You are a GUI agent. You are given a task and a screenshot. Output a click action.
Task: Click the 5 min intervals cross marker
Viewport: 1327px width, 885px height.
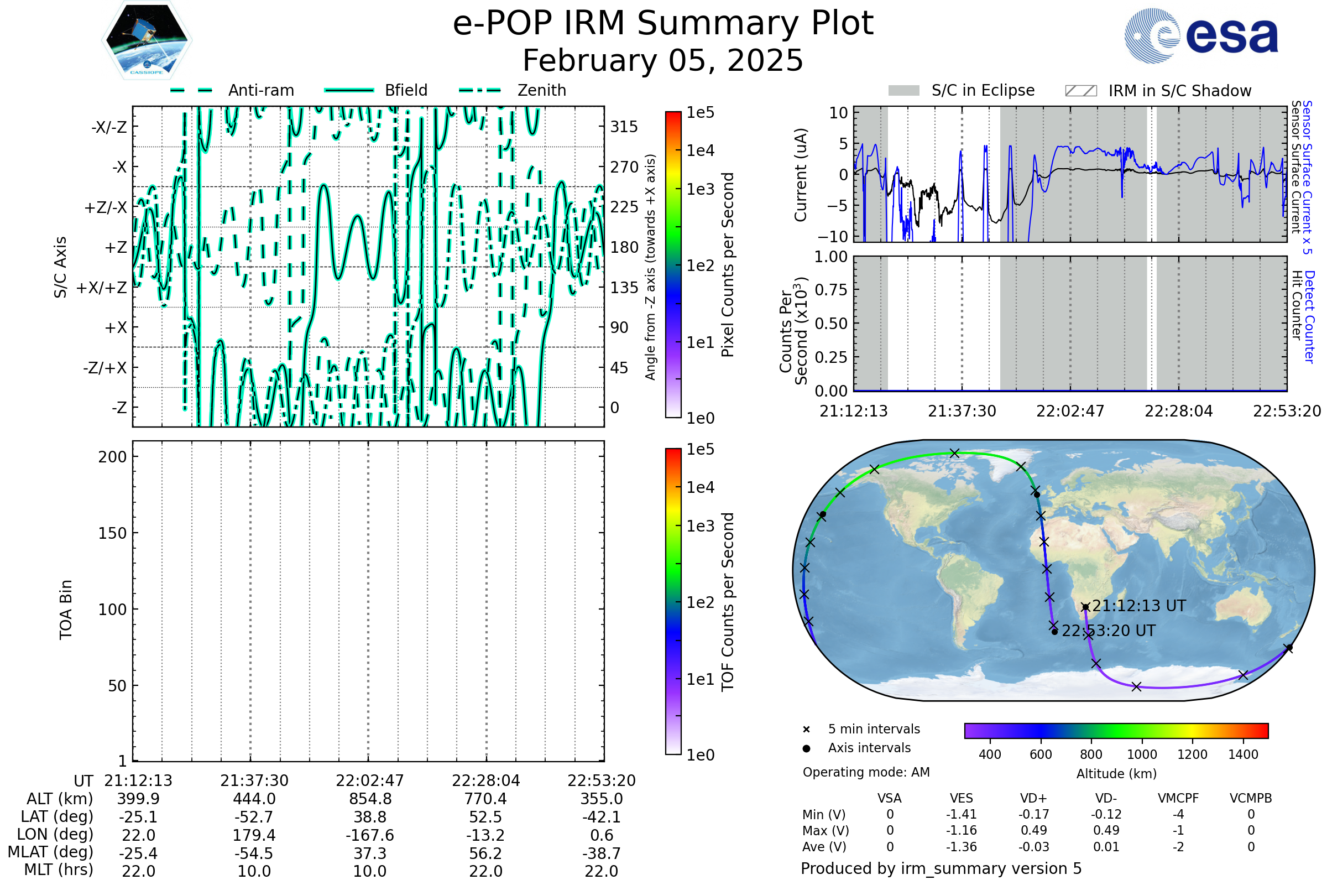coord(806,730)
